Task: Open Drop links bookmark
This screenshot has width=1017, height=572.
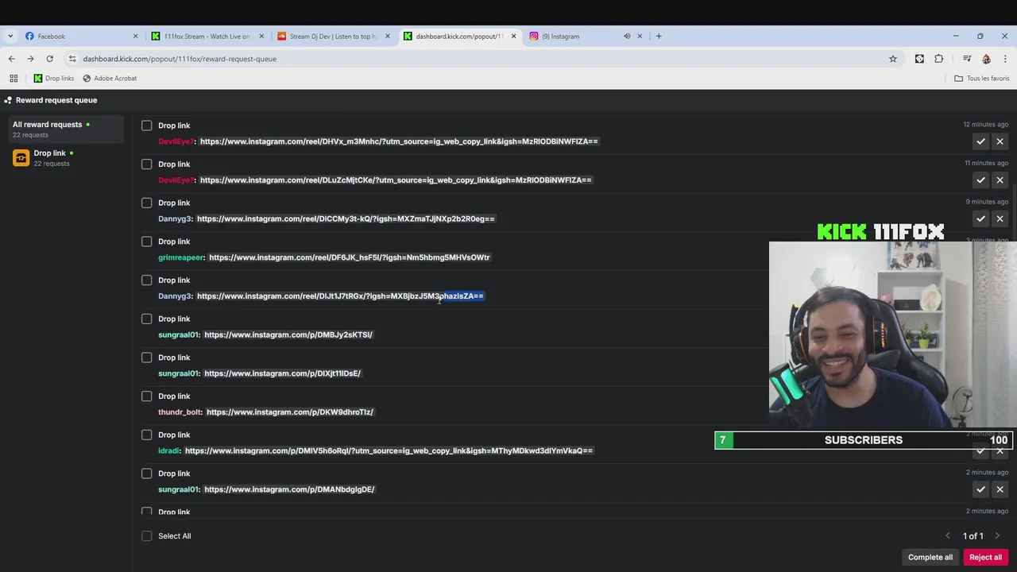Action: (x=53, y=79)
